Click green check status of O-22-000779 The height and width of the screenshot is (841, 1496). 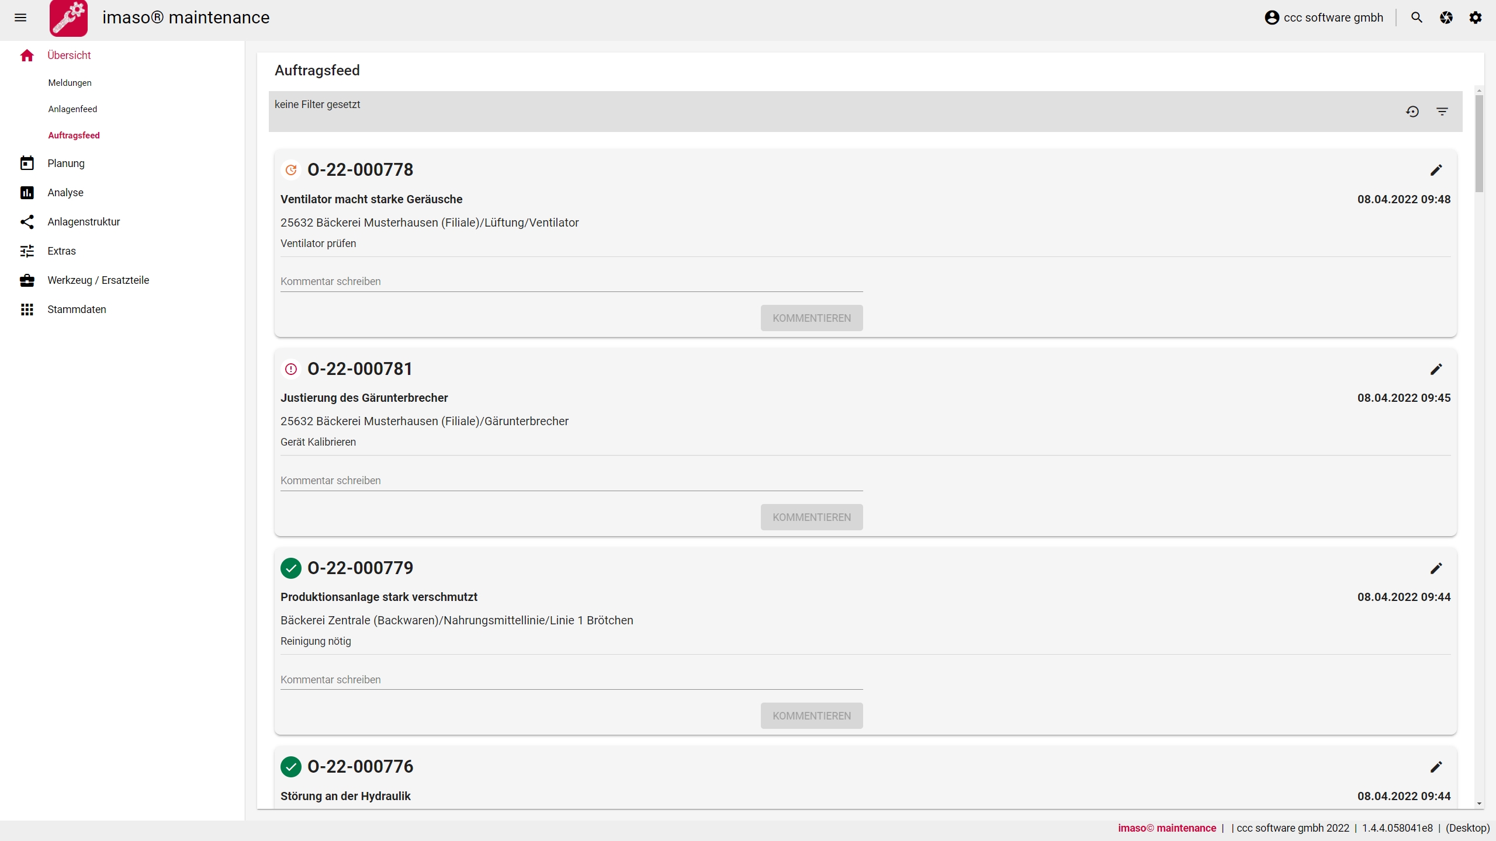291,568
